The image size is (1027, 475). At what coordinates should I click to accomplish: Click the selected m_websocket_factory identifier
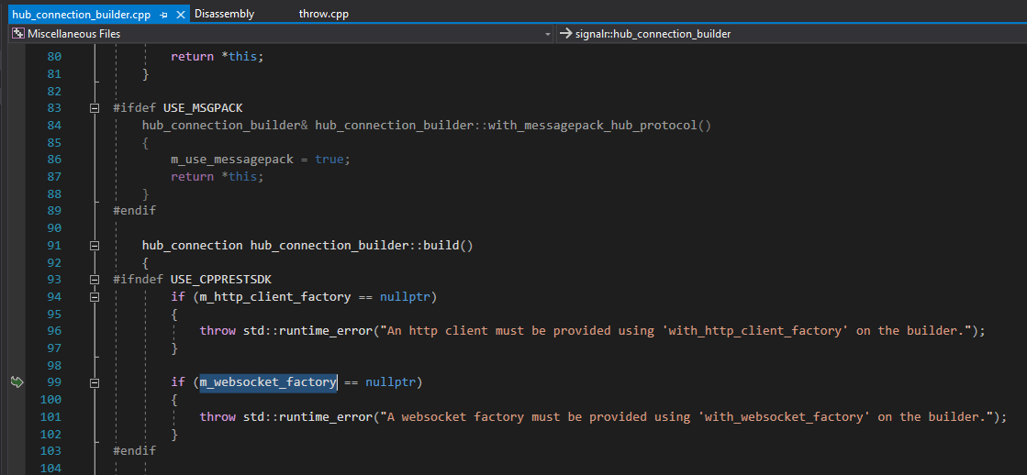point(269,382)
